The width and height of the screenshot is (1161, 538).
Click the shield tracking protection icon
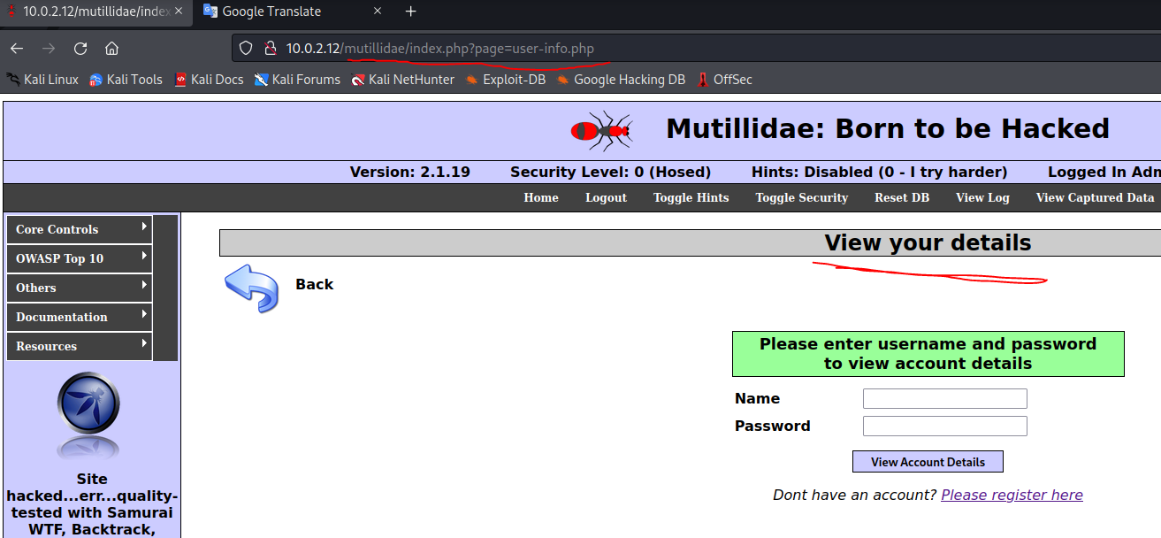[247, 49]
